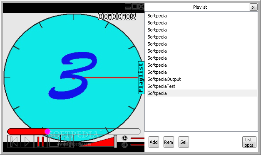The image size is (261, 155).
Task: Click the brightness sun icon
Action: pyautogui.click(x=125, y=138)
